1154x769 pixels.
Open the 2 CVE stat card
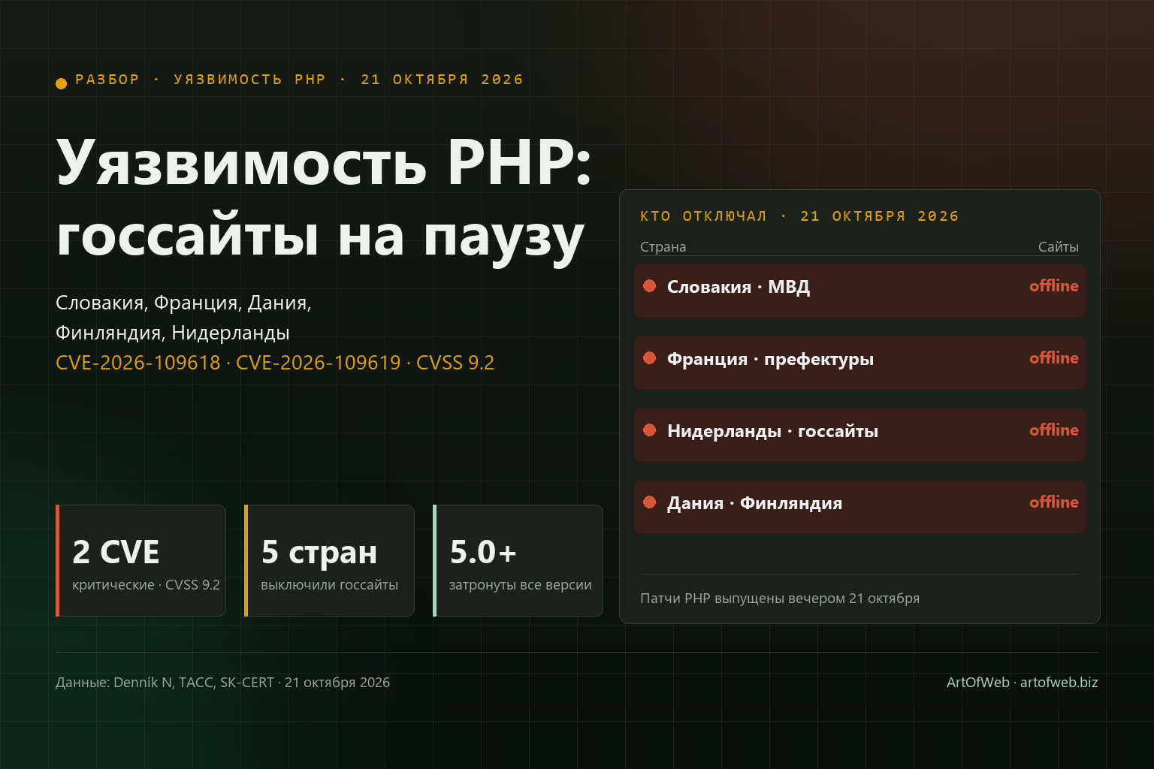pyautogui.click(x=141, y=560)
